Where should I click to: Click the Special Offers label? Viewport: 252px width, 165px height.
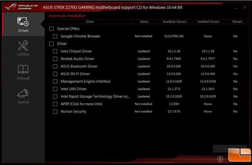tap(68, 29)
